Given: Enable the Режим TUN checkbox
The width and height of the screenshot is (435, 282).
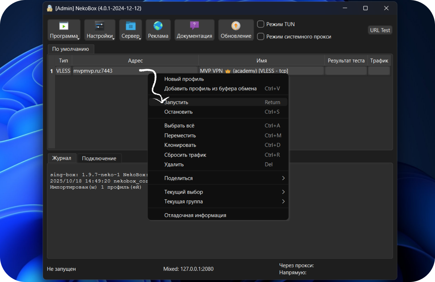Looking at the screenshot, I should click(261, 24).
